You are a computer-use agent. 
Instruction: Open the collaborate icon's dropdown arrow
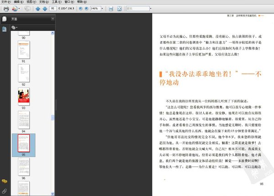[x=19, y=9]
